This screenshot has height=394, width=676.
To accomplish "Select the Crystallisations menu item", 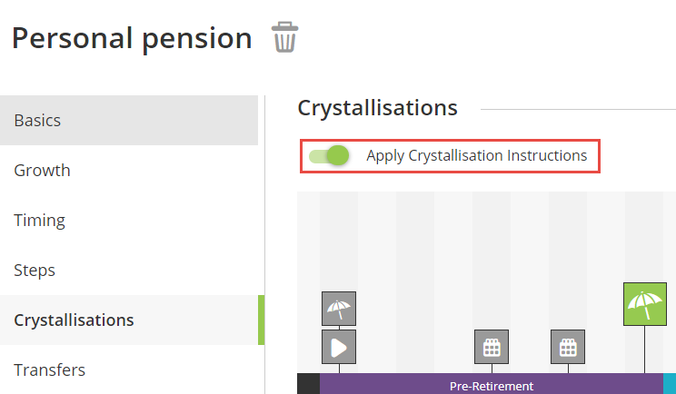I will [129, 320].
